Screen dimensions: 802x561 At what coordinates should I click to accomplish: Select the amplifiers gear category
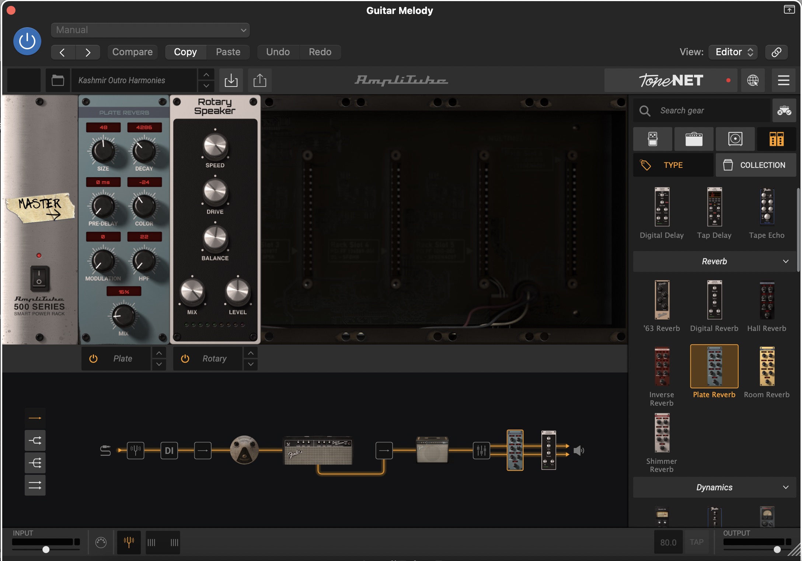(694, 139)
